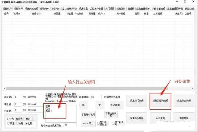Open the 采集好物 tab
The height and width of the screenshot is (132, 198).
tap(121, 9)
